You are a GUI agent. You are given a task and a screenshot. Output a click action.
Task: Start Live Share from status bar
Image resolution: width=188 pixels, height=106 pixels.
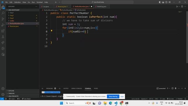(26, 99)
